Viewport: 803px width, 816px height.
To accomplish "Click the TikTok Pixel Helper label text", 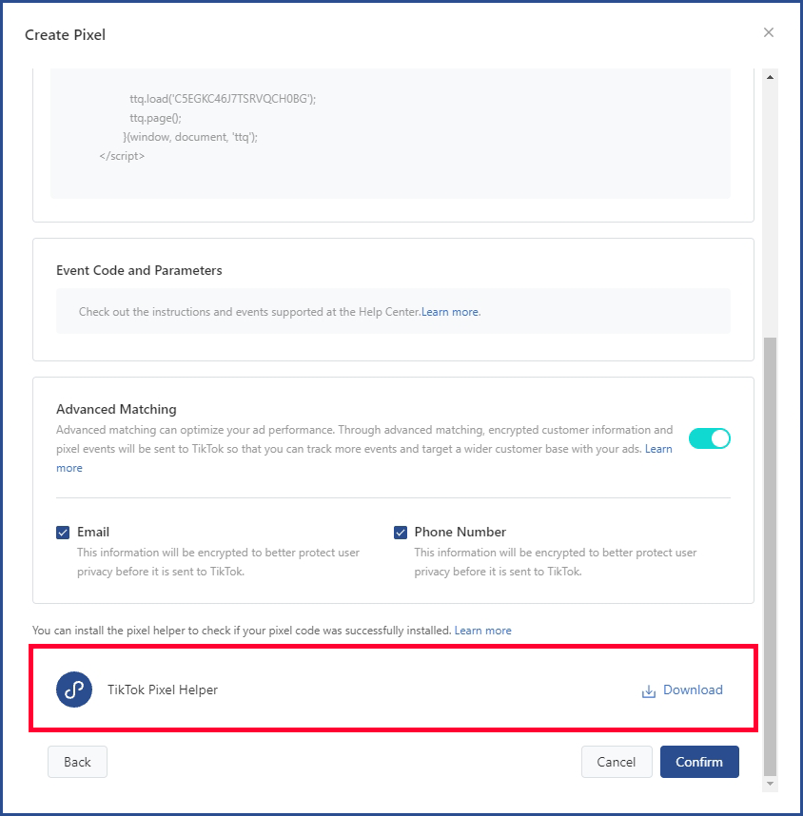I will coord(163,690).
